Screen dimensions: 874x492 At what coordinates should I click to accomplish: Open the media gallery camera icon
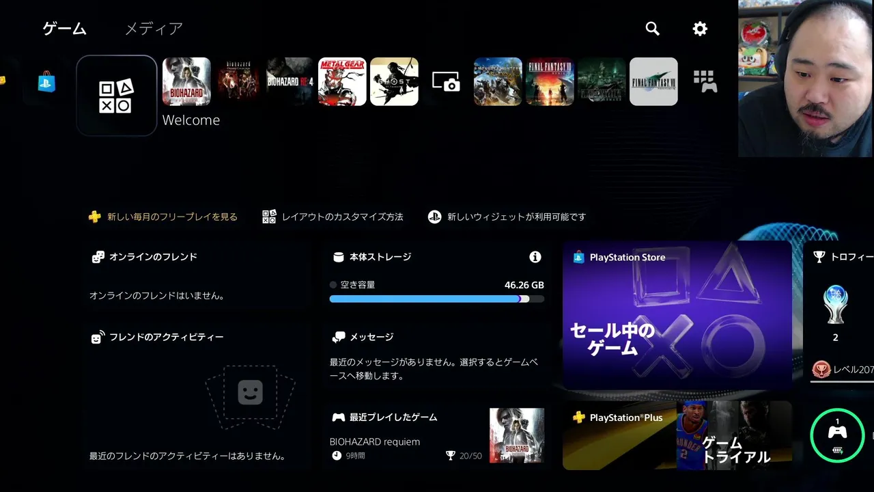point(446,82)
